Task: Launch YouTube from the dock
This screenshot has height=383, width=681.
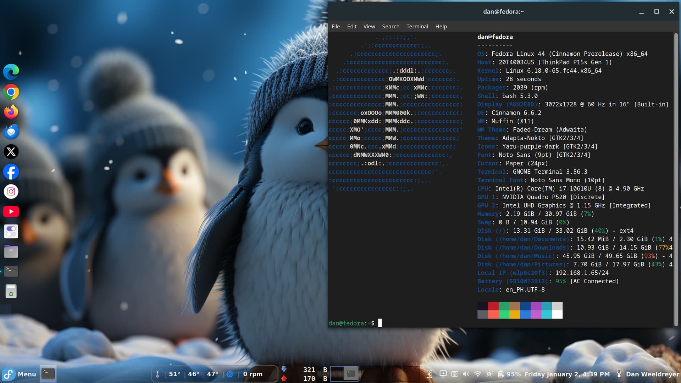Action: [x=11, y=212]
